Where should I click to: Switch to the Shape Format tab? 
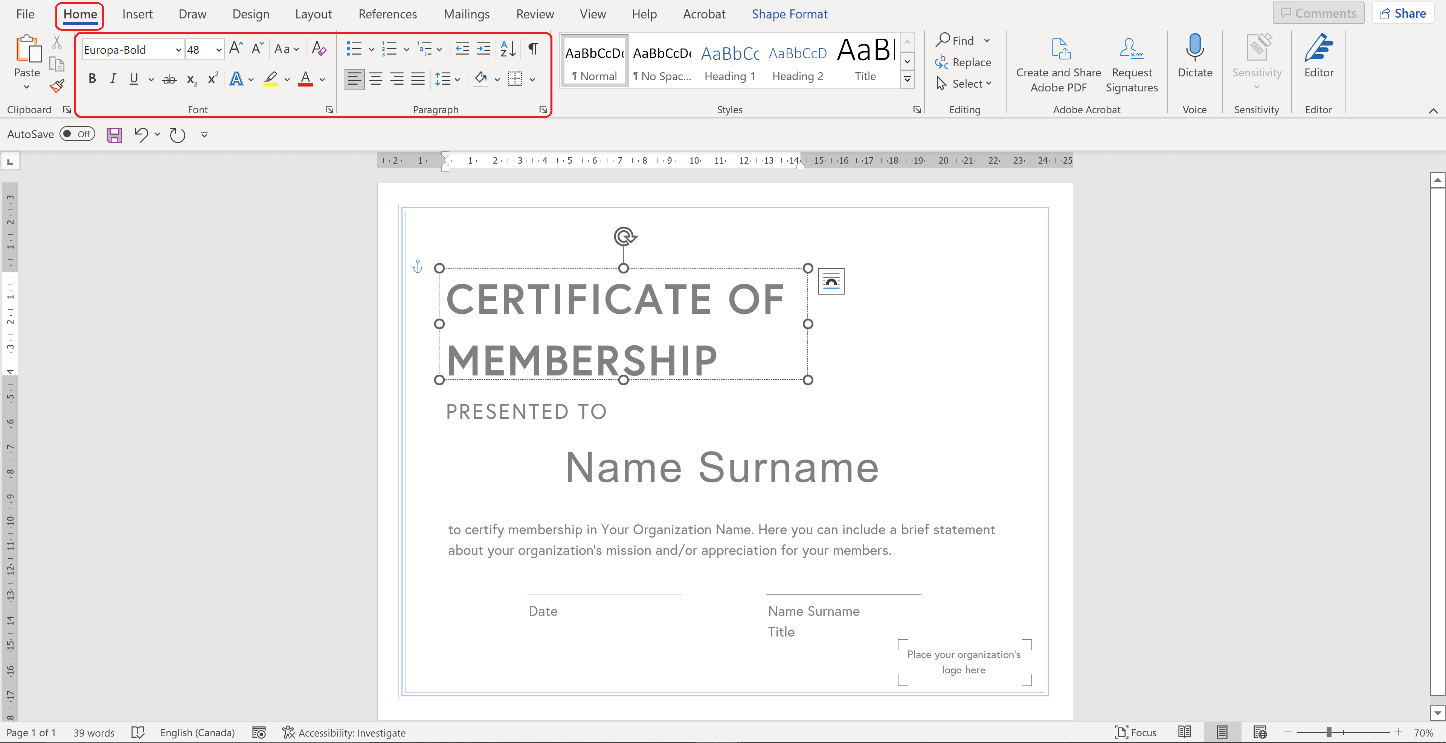coord(789,14)
